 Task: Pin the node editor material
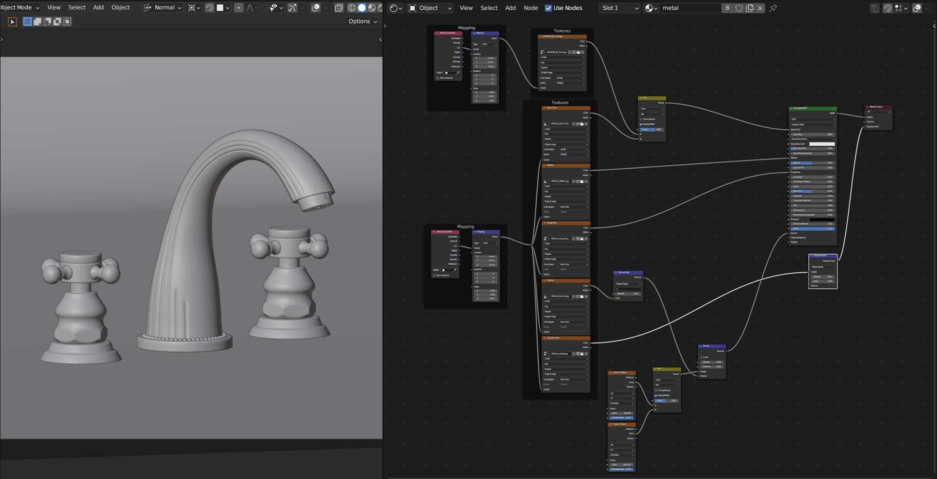773,8
